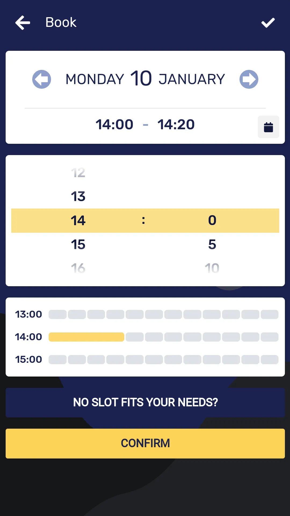The image size is (290, 516).
Task: Select hour 15 in the picker
Action: 78,245
